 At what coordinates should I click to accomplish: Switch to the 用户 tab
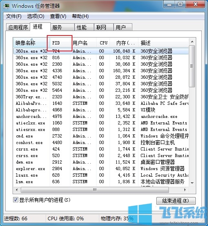click(x=123, y=27)
